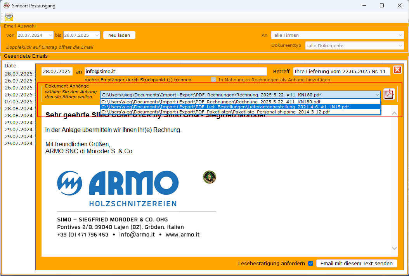
Task: Click into the Betreff subject field
Action: coord(341,72)
